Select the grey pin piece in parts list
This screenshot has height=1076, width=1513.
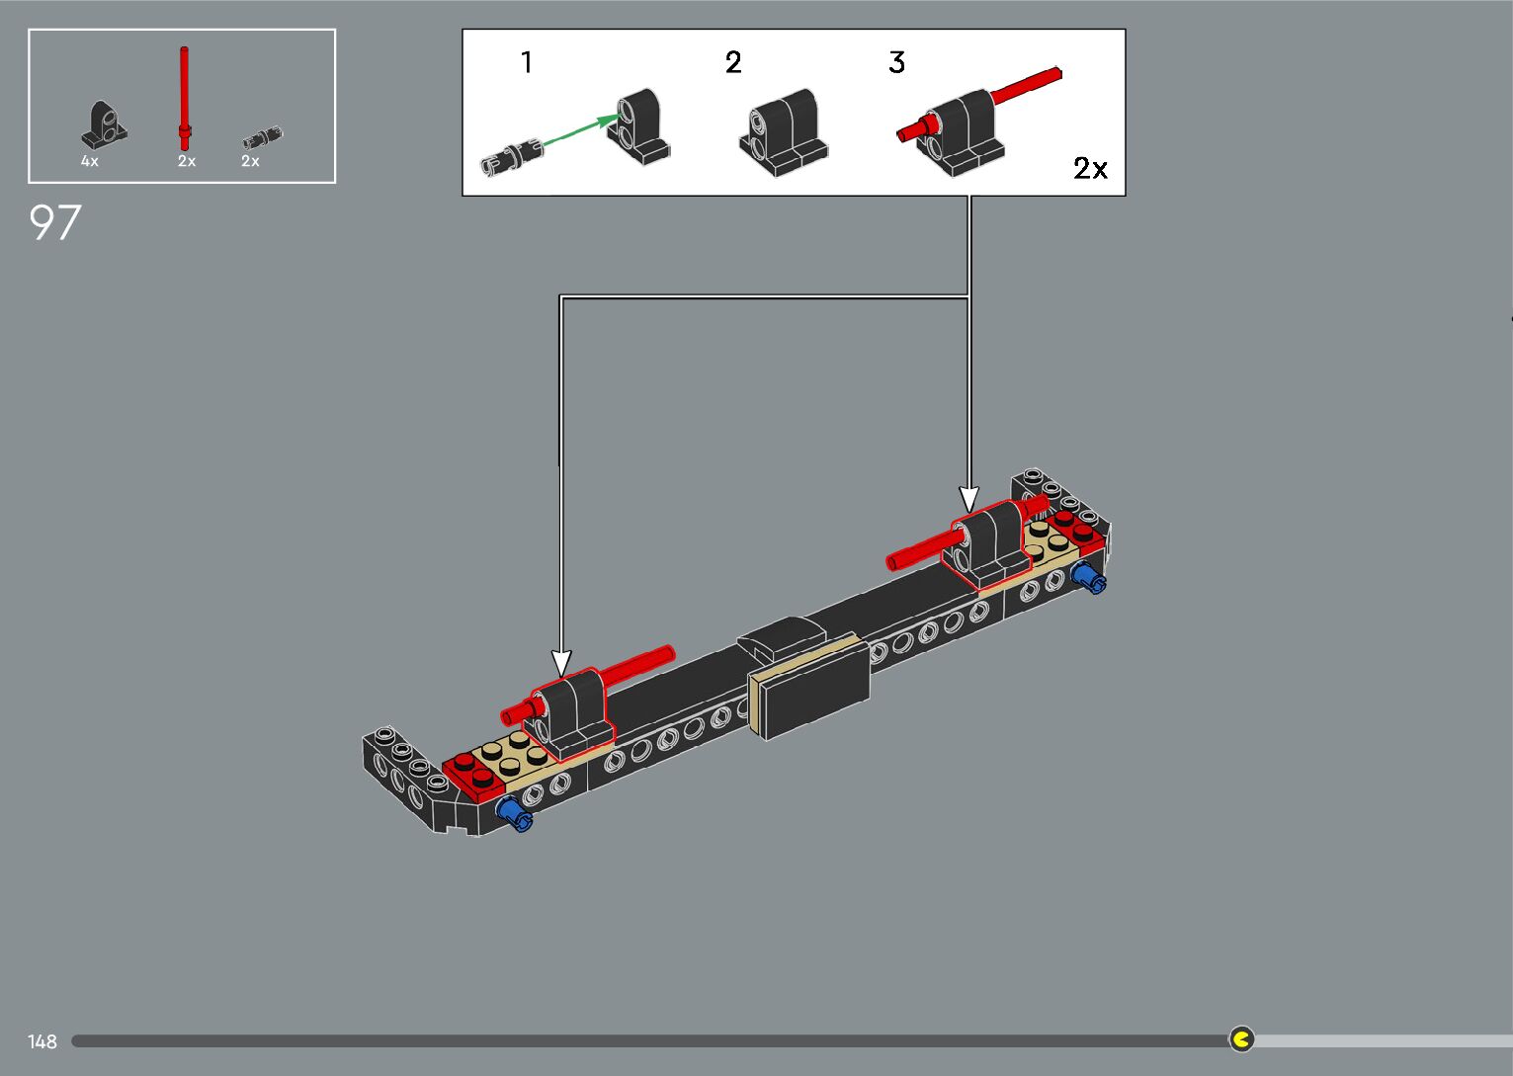(263, 137)
